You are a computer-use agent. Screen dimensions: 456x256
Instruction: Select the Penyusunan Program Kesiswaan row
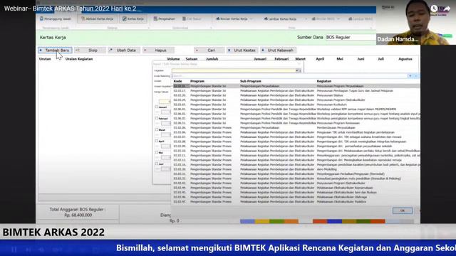pos(296,123)
